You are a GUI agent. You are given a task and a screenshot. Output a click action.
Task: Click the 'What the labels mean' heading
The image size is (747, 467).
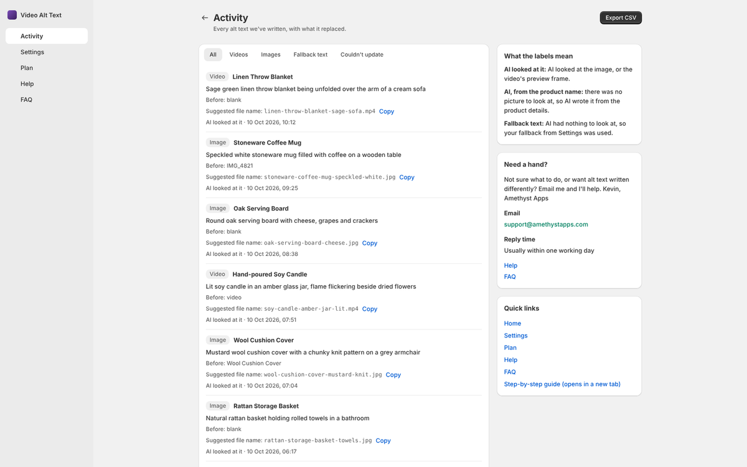(538, 56)
